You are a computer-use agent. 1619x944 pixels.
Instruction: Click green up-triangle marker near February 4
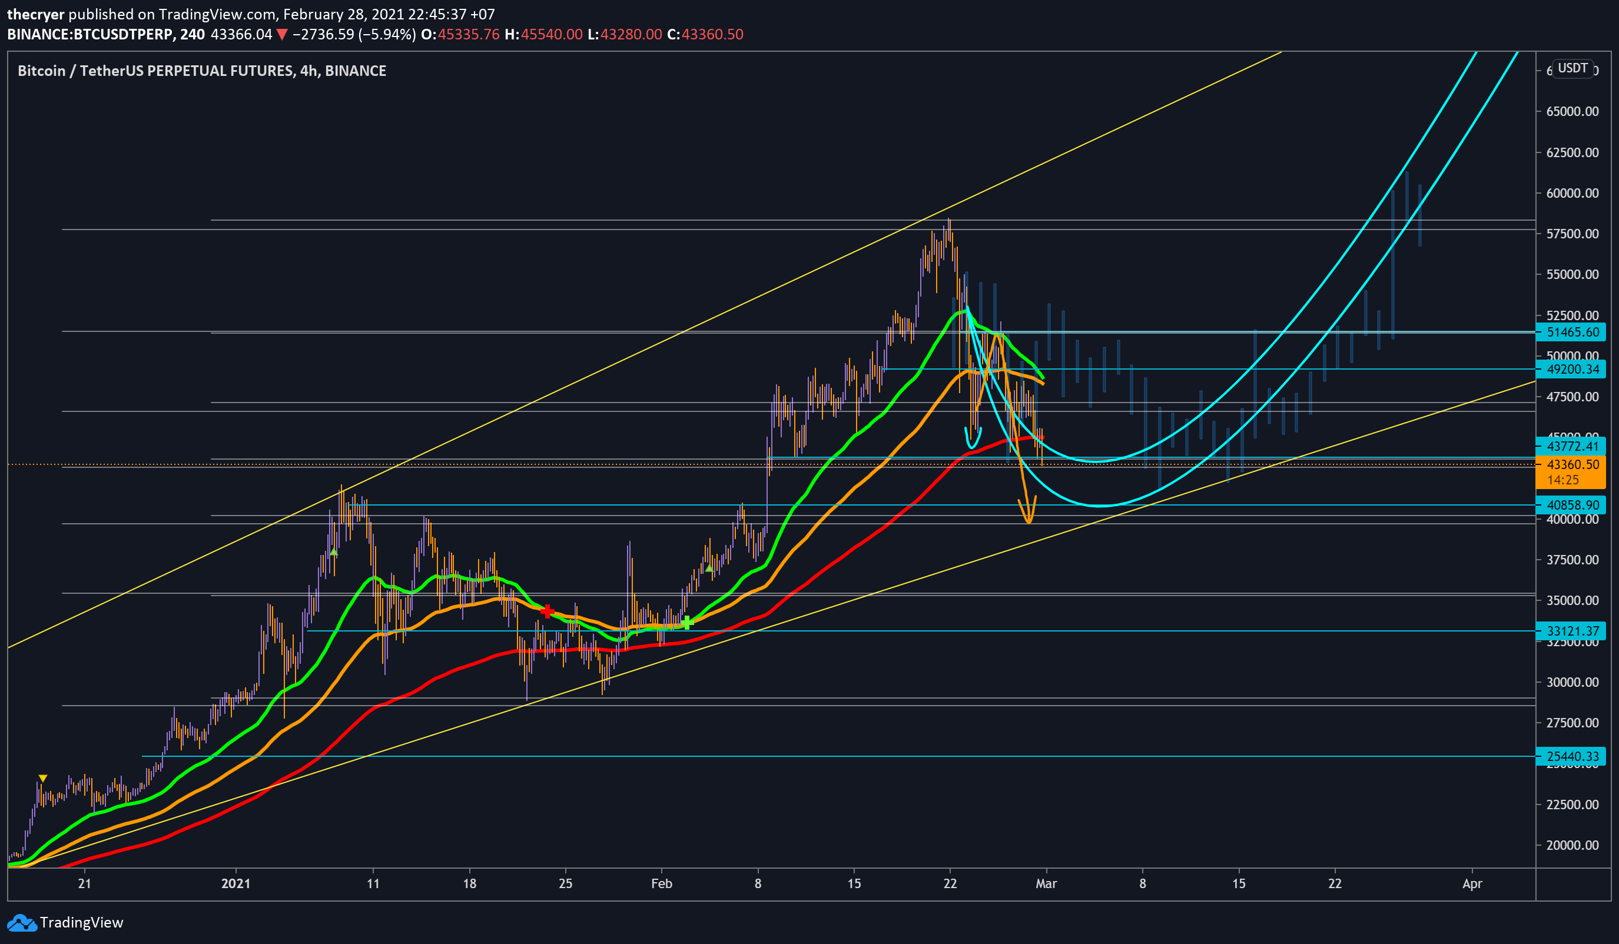(x=709, y=568)
